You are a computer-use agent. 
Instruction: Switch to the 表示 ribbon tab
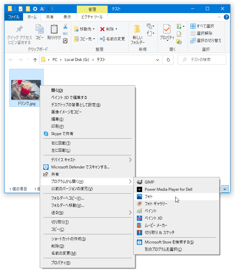tap(67, 17)
